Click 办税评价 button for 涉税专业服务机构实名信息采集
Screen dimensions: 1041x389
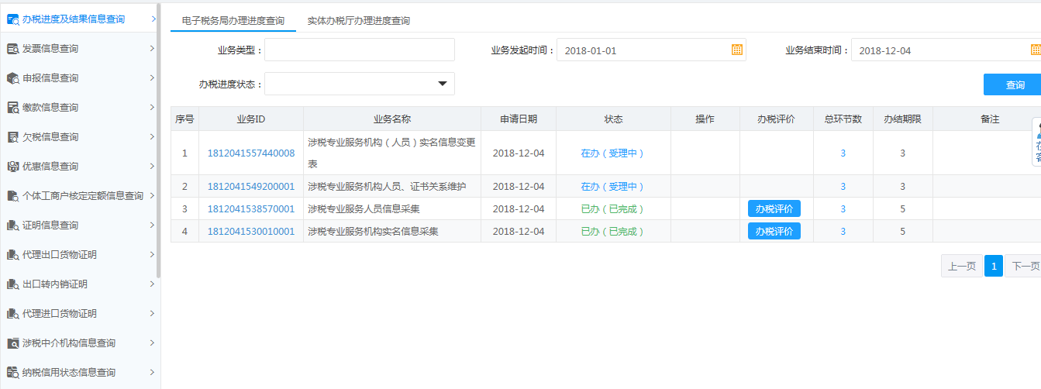tap(774, 232)
